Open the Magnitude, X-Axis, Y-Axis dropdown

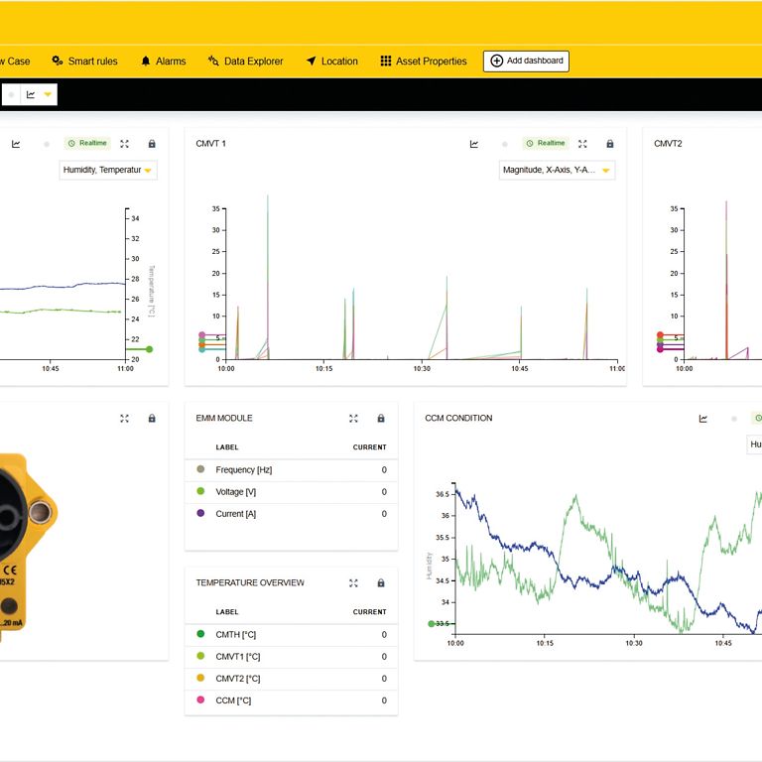557,171
